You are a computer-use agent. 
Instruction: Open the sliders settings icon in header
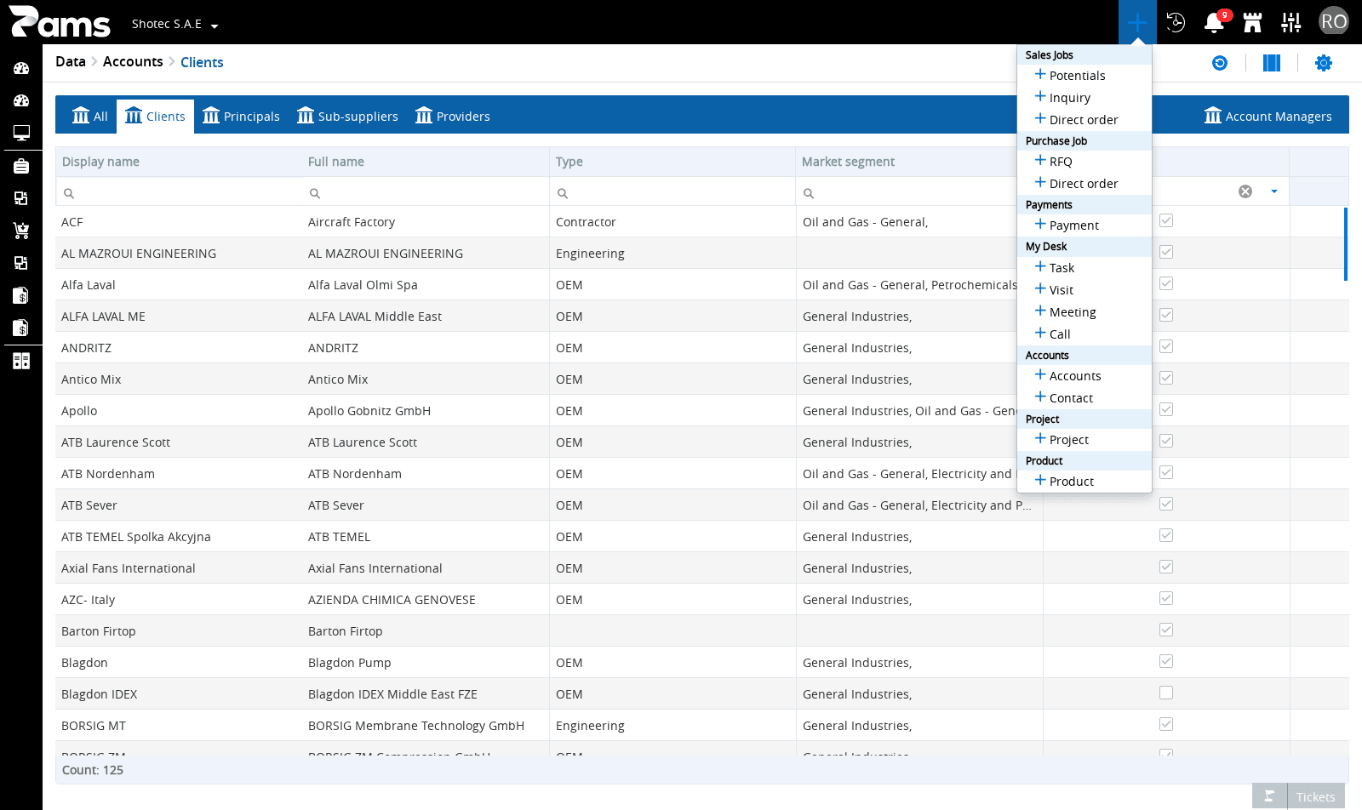pos(1290,22)
